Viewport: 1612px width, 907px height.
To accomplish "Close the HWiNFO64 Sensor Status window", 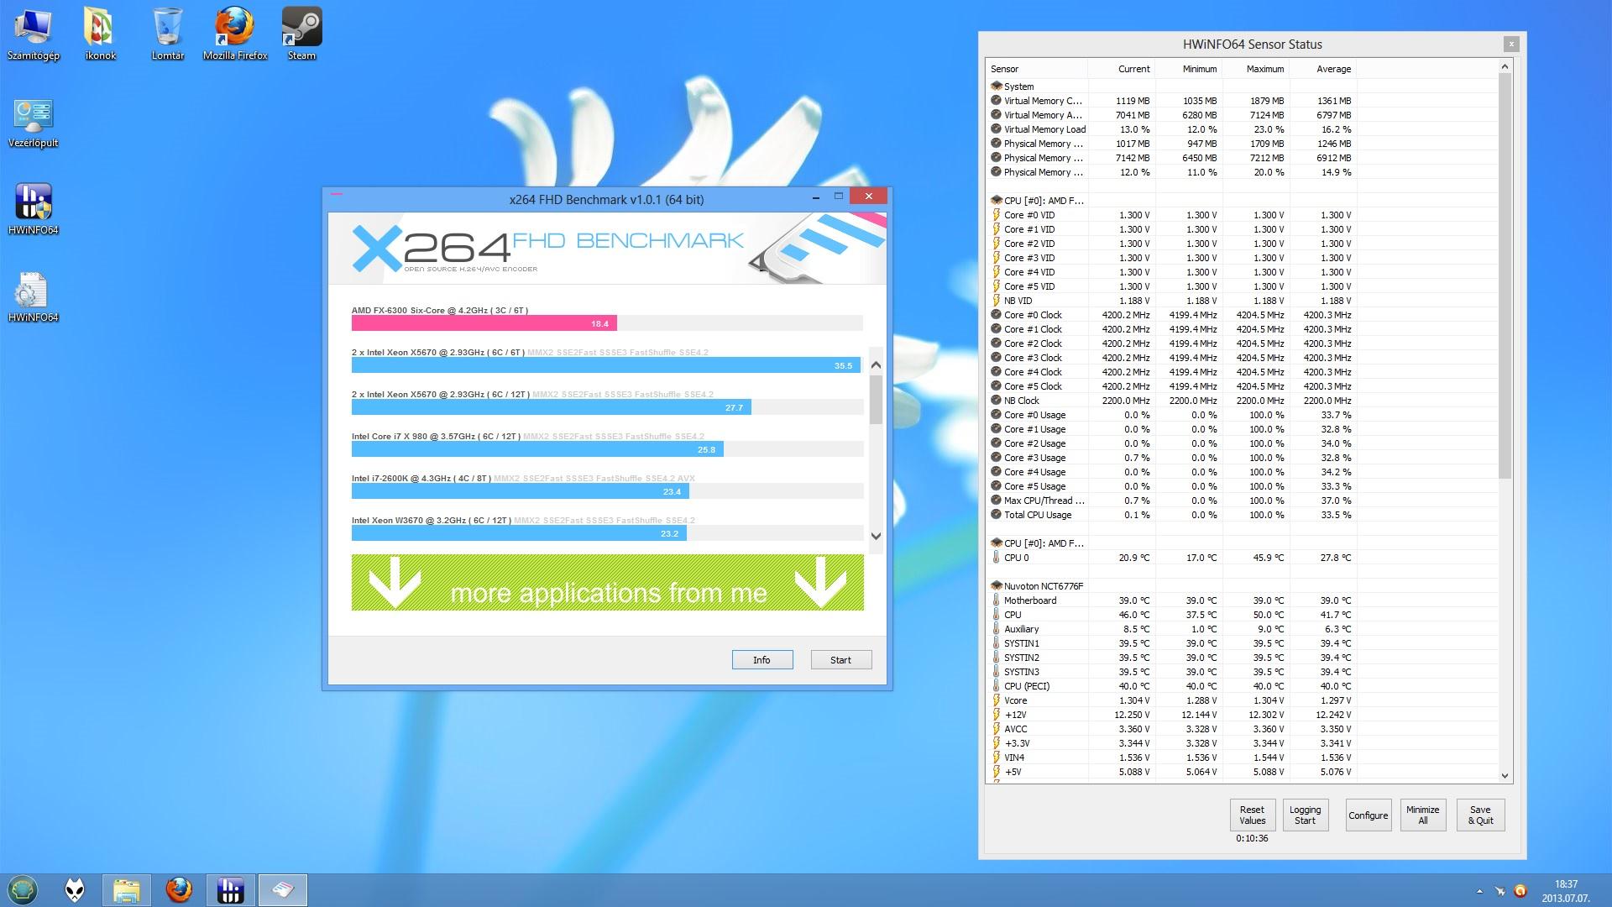I will point(1510,45).
